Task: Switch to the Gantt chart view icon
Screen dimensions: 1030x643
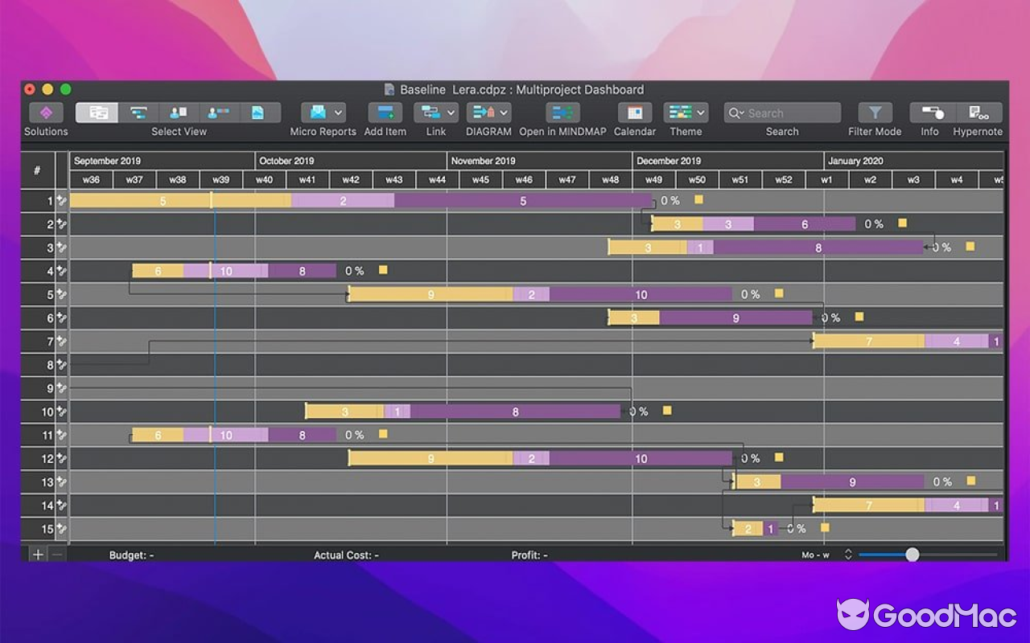Action: [x=138, y=113]
